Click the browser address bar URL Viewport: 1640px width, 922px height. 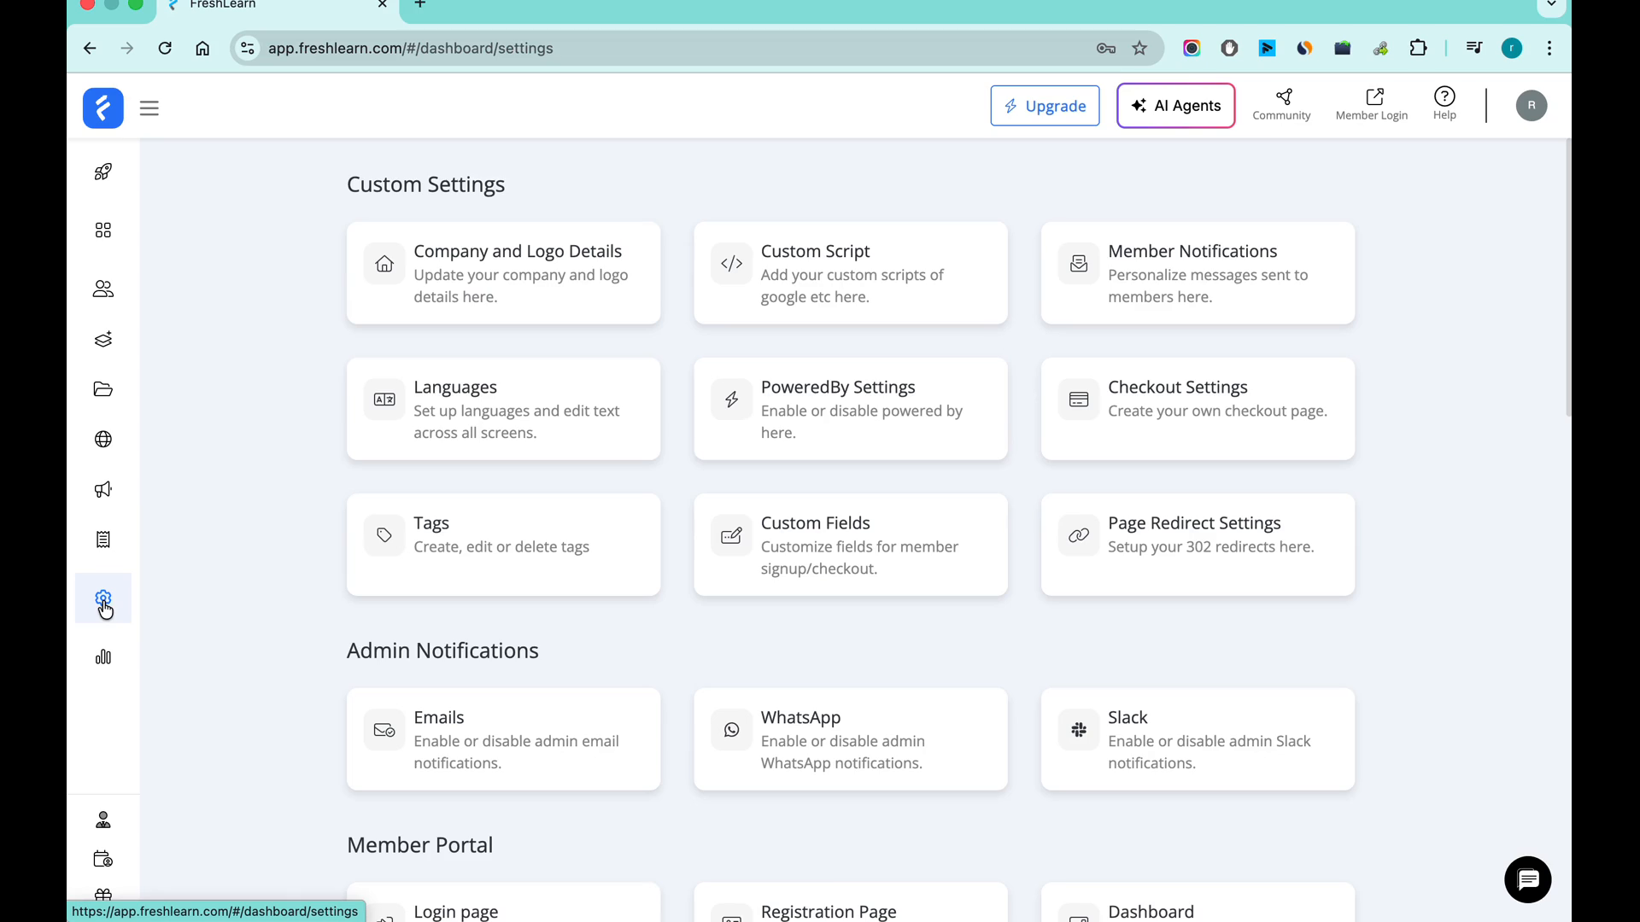410,49
